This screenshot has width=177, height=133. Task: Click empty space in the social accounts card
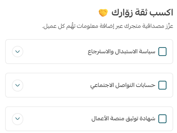pos(56,85)
